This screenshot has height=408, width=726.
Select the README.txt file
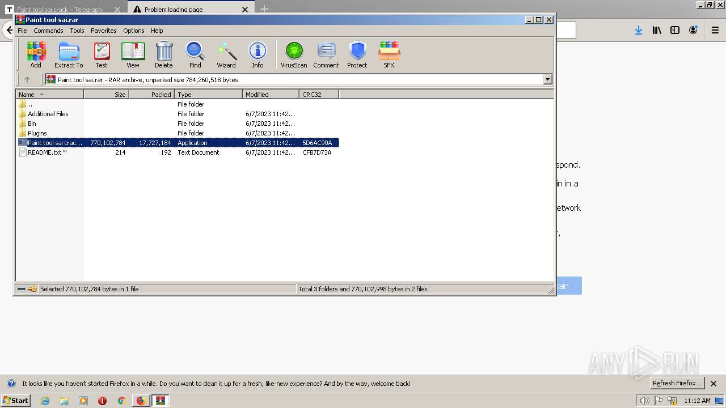pos(178,152)
